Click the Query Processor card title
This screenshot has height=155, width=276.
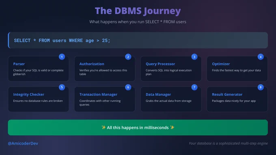tap(160, 64)
